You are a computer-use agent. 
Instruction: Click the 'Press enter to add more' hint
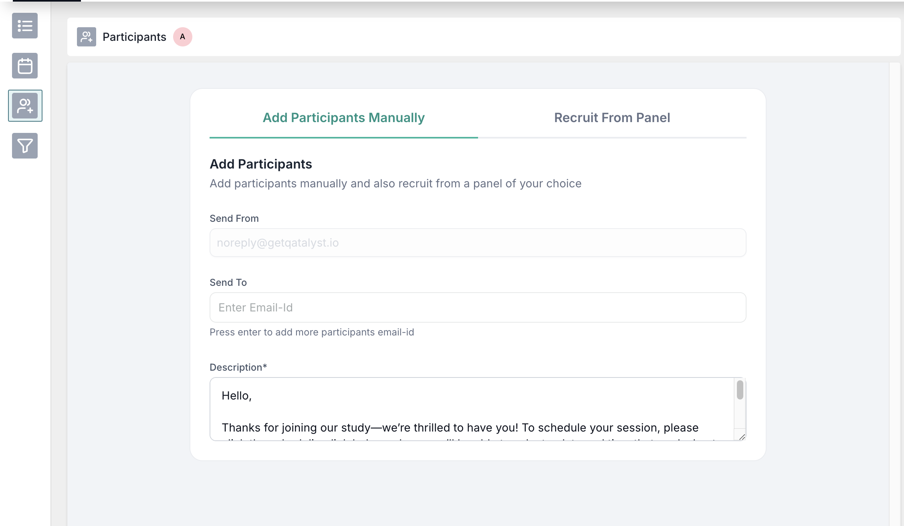point(312,332)
